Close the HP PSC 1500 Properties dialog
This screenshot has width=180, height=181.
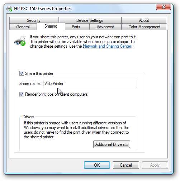pos(164,7)
